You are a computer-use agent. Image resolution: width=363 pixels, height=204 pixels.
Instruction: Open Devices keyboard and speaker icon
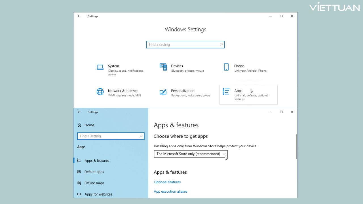tap(163, 67)
